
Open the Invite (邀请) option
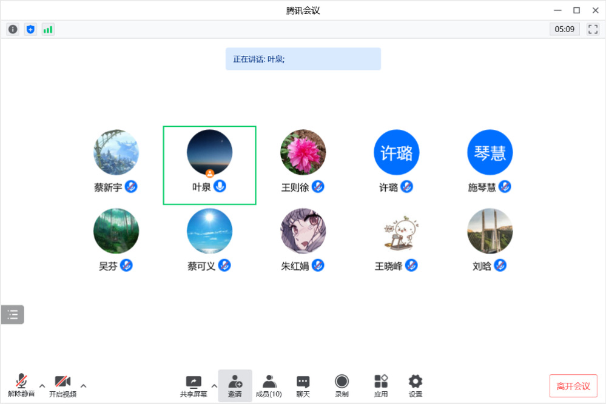pos(235,386)
